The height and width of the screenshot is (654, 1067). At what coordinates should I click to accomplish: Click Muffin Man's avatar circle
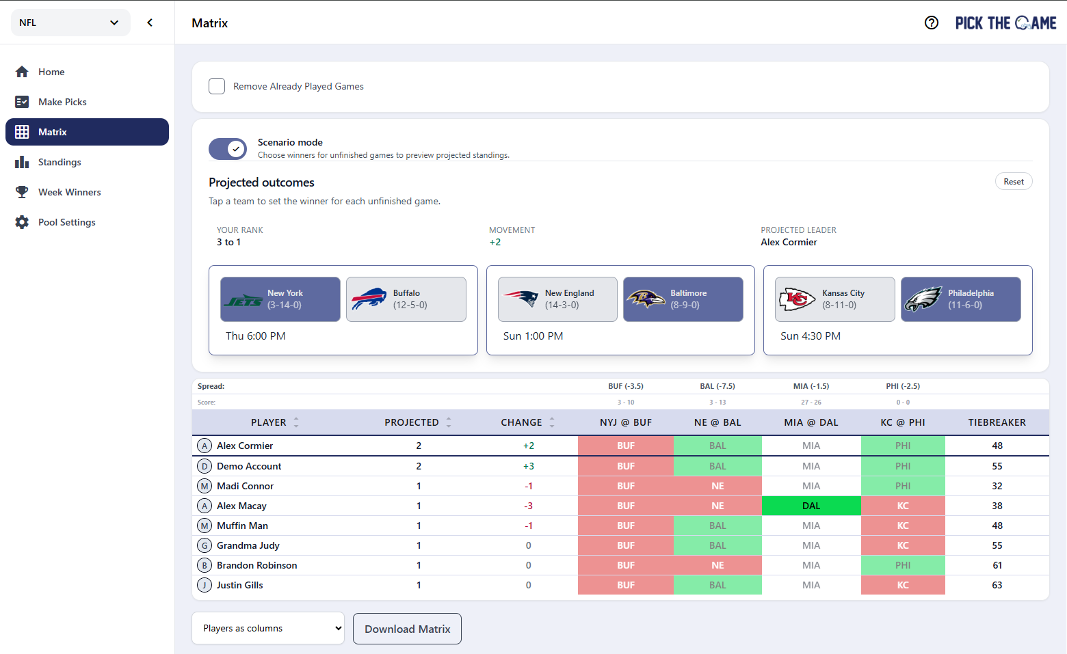[205, 526]
